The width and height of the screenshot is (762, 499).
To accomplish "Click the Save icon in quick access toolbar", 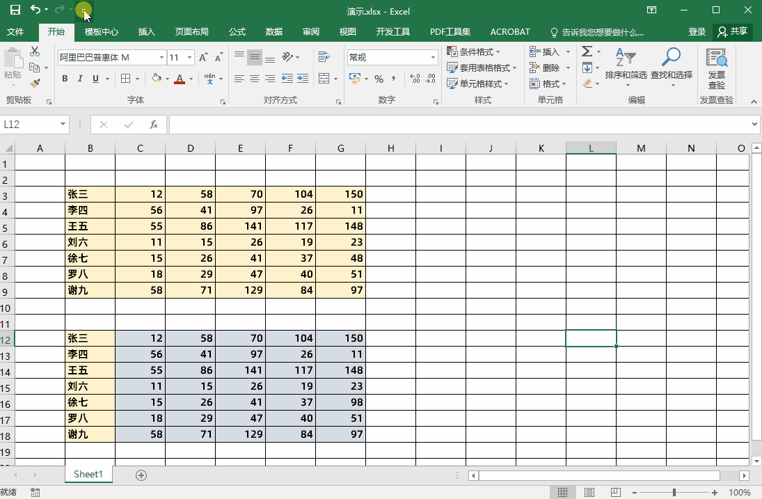I will click(15, 10).
